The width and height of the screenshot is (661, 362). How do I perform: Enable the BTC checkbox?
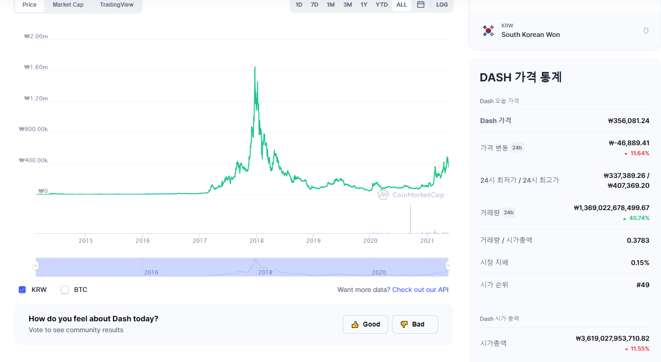click(x=65, y=290)
